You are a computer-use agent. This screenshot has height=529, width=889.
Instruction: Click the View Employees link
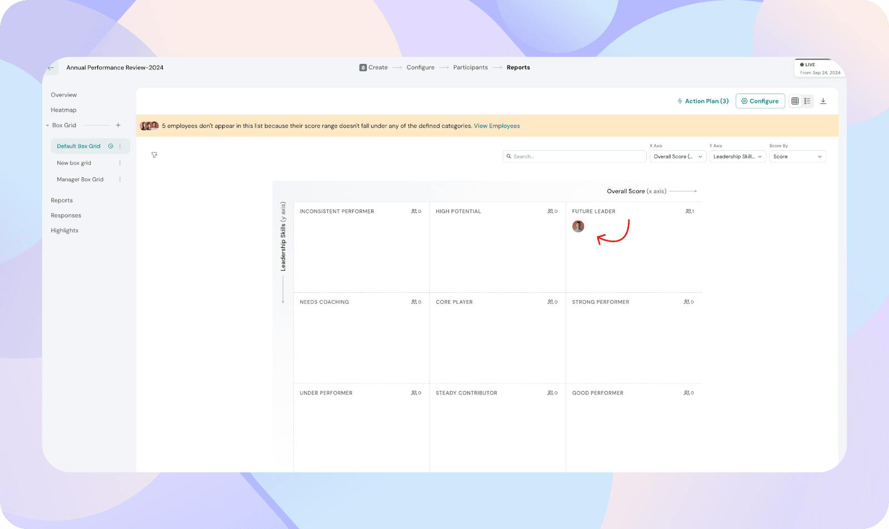point(497,126)
